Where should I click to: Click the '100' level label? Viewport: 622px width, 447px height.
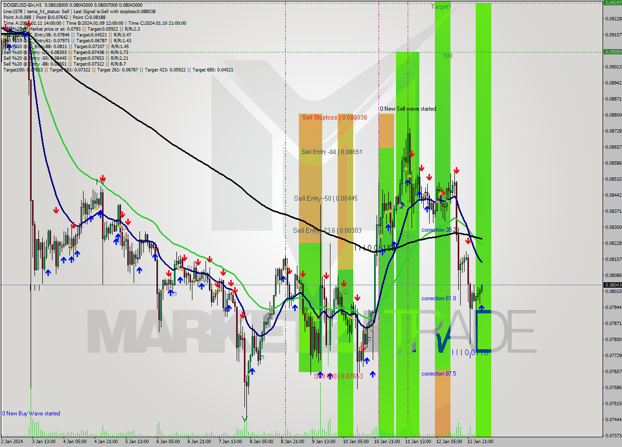point(447,56)
